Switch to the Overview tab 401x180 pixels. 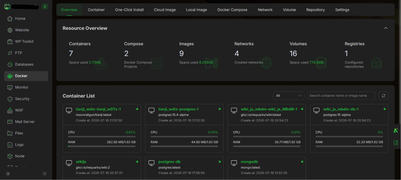tap(69, 10)
